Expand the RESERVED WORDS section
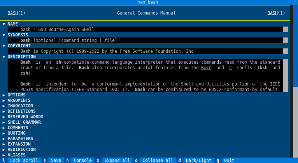The height and width of the screenshot is (163, 298). click(25, 117)
